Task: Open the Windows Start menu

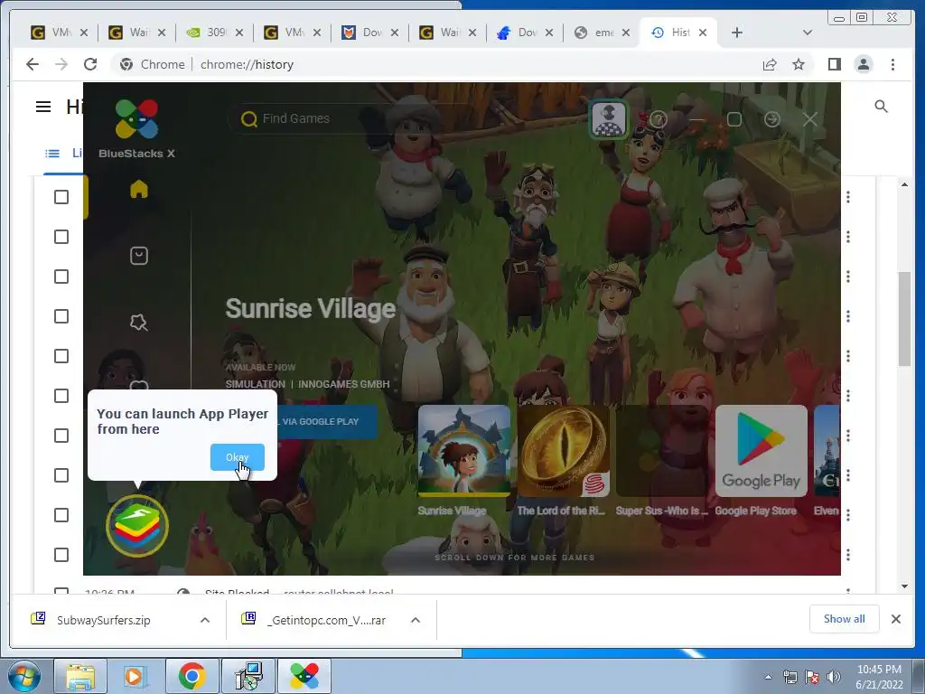Action: tap(24, 676)
